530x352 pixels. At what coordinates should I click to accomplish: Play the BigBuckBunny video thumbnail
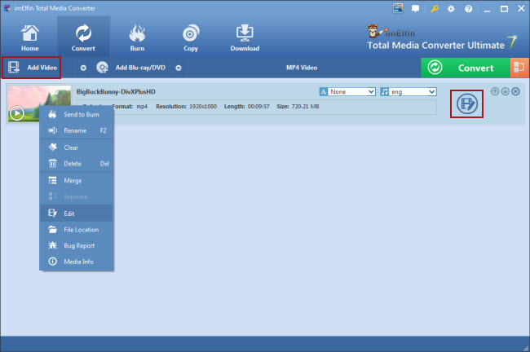(x=17, y=113)
